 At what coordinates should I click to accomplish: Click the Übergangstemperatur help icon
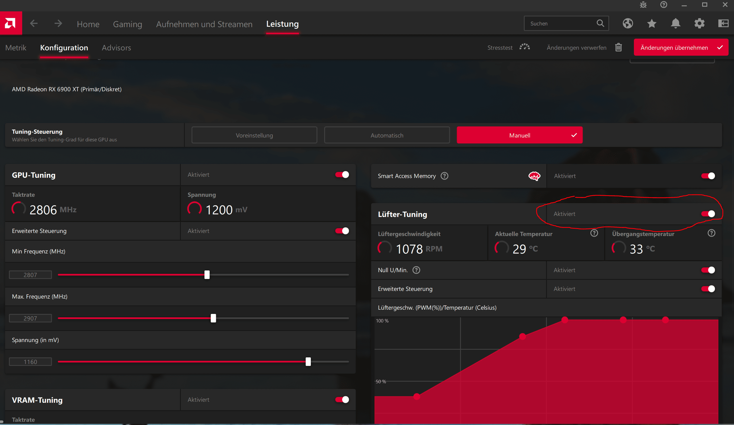(711, 233)
